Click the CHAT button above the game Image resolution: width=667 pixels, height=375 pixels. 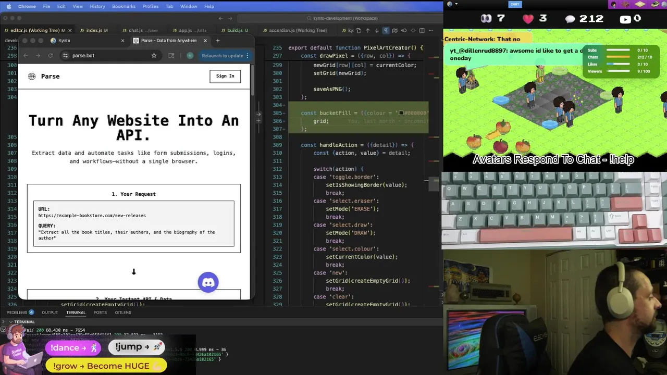(x=515, y=4)
